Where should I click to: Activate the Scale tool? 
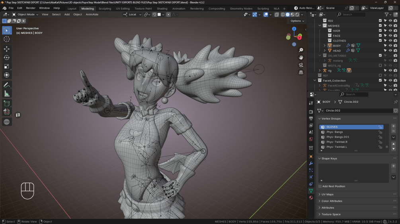pos(7,66)
